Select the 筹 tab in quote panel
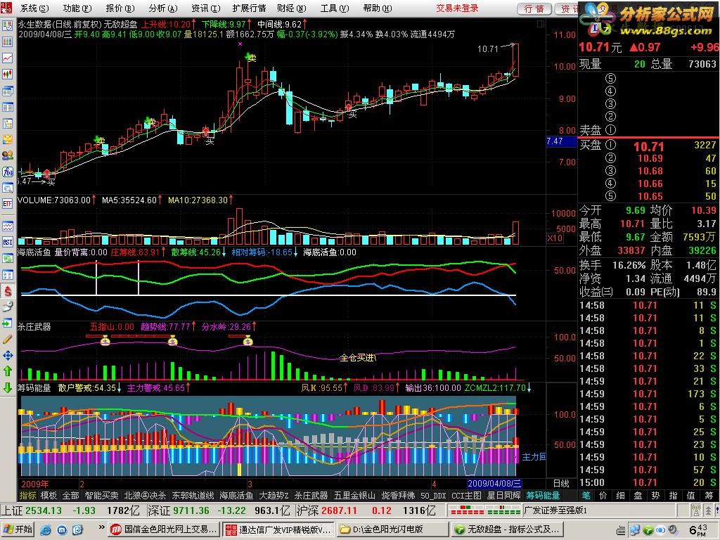 pyautogui.click(x=709, y=496)
